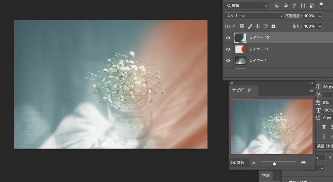Hide レイヤー 11 visibility eye

point(228,49)
